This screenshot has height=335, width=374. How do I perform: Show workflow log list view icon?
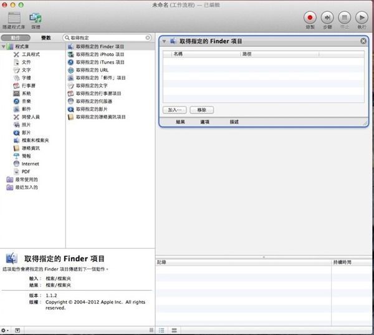(161, 331)
